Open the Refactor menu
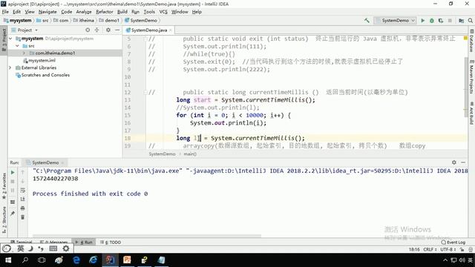 tap(104, 12)
